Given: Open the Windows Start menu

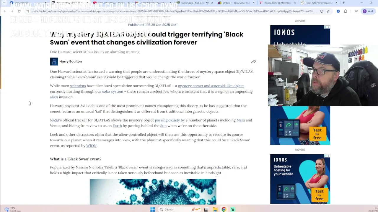Looking at the screenshot, I should point(152,209).
